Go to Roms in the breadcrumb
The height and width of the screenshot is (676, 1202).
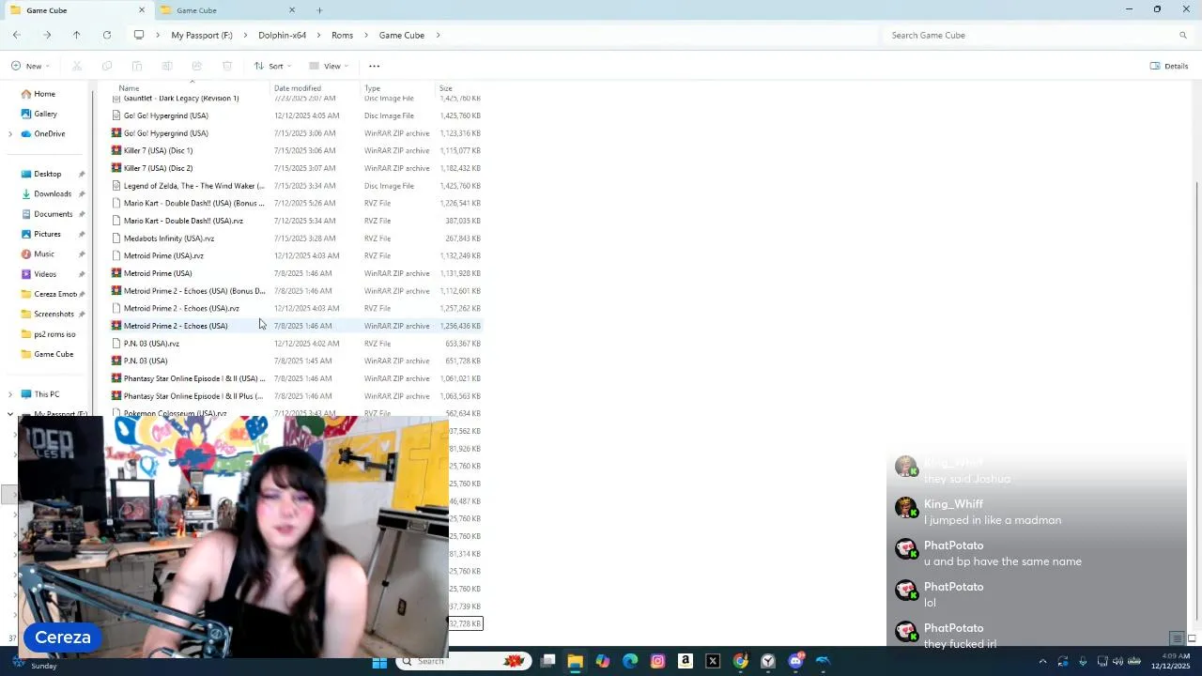pyautogui.click(x=342, y=35)
